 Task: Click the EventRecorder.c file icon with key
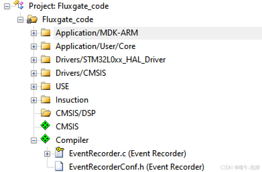point(60,152)
